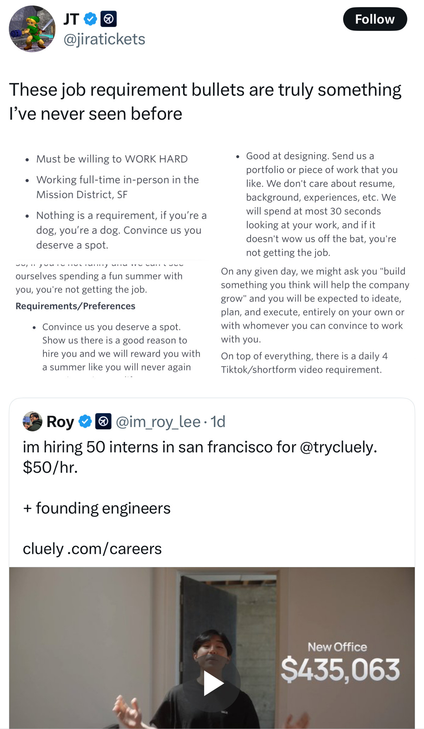Click the main tweet text about job bullets
424x729 pixels.
[205, 102]
